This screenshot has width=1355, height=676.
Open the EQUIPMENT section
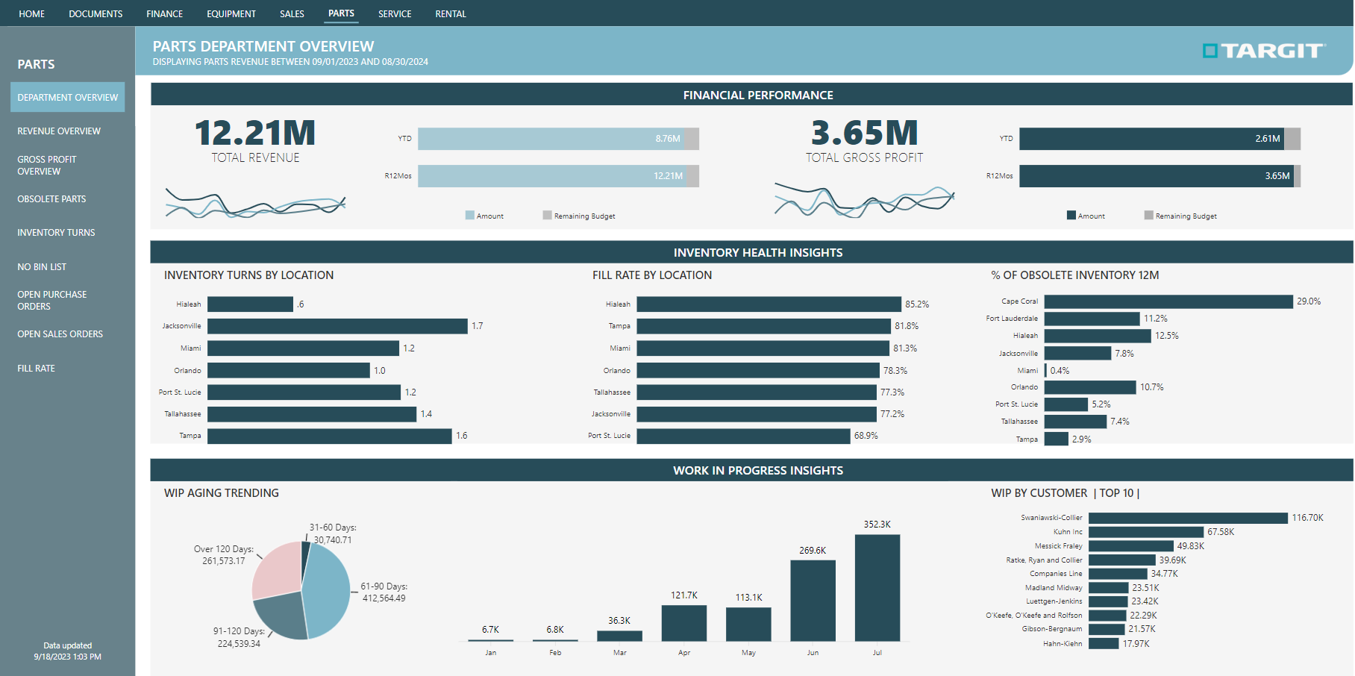(x=231, y=13)
